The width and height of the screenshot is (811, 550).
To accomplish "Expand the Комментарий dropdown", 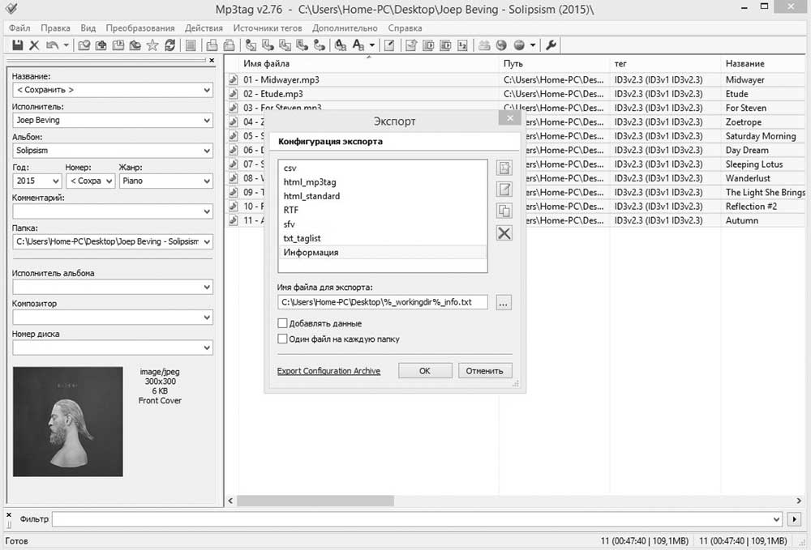I will [x=207, y=211].
